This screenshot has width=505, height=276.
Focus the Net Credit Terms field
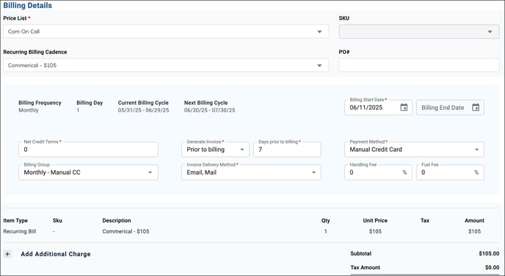[88, 150]
